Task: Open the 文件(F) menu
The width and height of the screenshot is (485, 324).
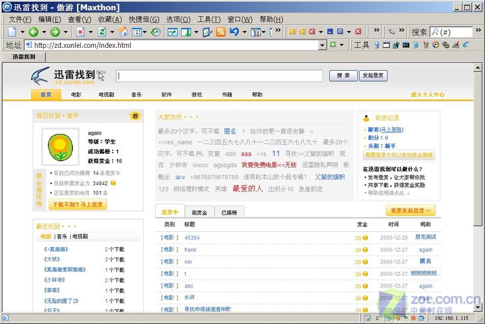Action: click(20, 19)
